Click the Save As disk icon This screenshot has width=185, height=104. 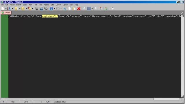(41, 8)
